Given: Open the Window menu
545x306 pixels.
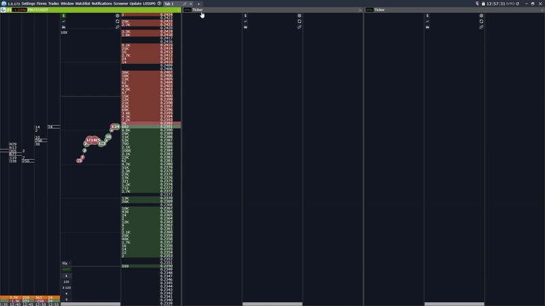Looking at the screenshot, I should [67, 3].
